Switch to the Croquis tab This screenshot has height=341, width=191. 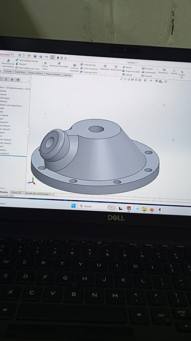(x=8, y=71)
